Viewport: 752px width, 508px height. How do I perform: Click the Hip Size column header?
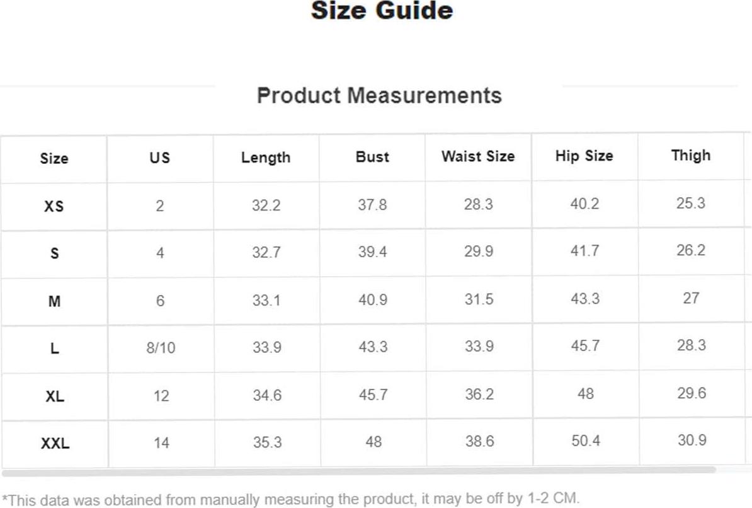tap(584, 156)
